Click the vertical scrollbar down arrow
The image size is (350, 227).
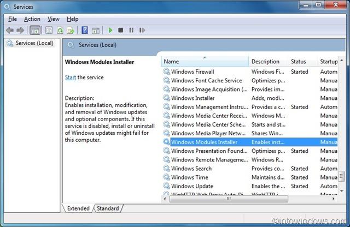pos(342,191)
